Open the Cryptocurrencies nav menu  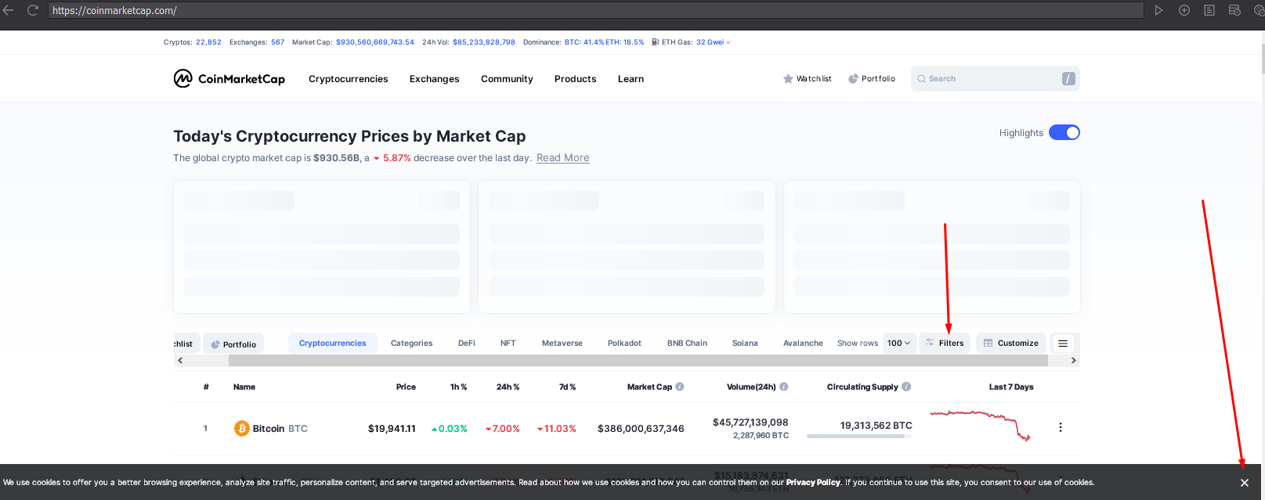click(348, 79)
